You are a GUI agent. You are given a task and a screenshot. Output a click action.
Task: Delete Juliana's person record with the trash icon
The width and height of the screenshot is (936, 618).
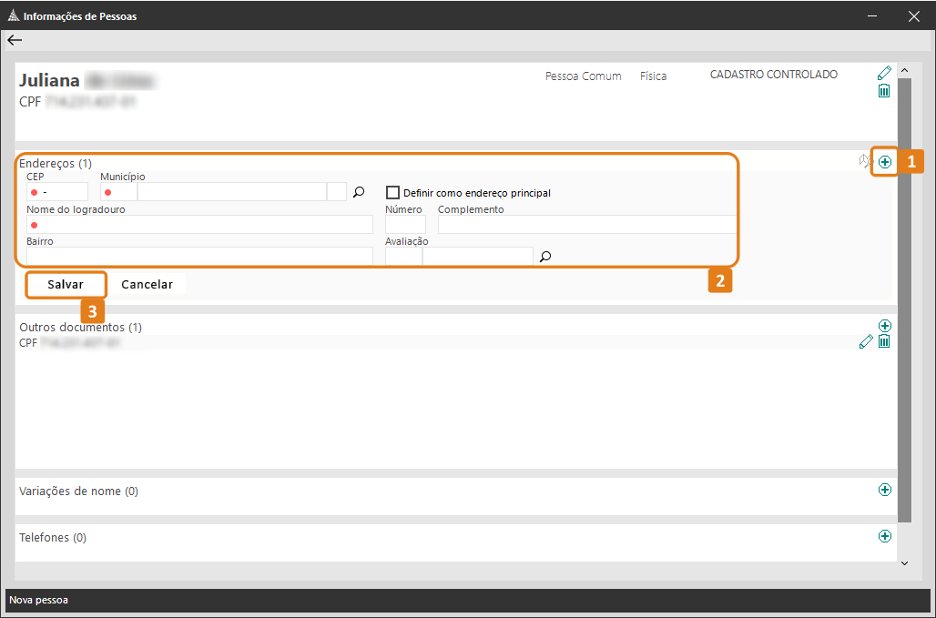[x=884, y=91]
